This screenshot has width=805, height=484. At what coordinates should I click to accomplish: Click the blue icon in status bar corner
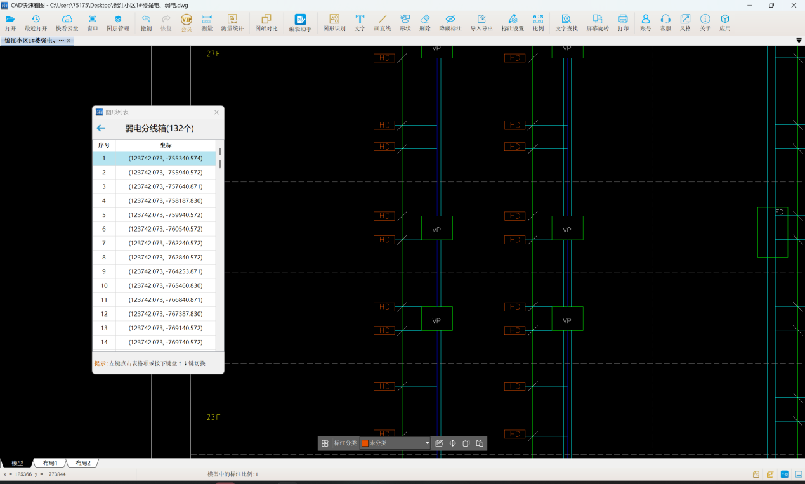(x=784, y=474)
